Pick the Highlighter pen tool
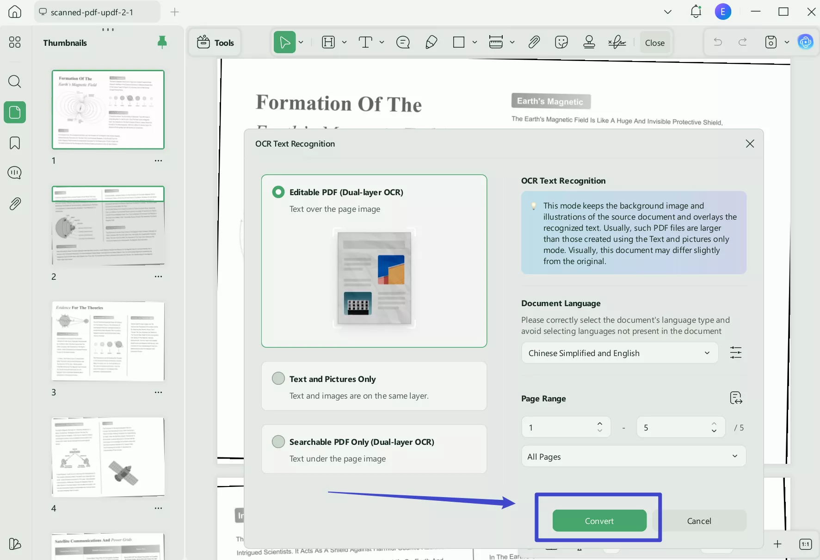820x560 pixels. point(431,42)
